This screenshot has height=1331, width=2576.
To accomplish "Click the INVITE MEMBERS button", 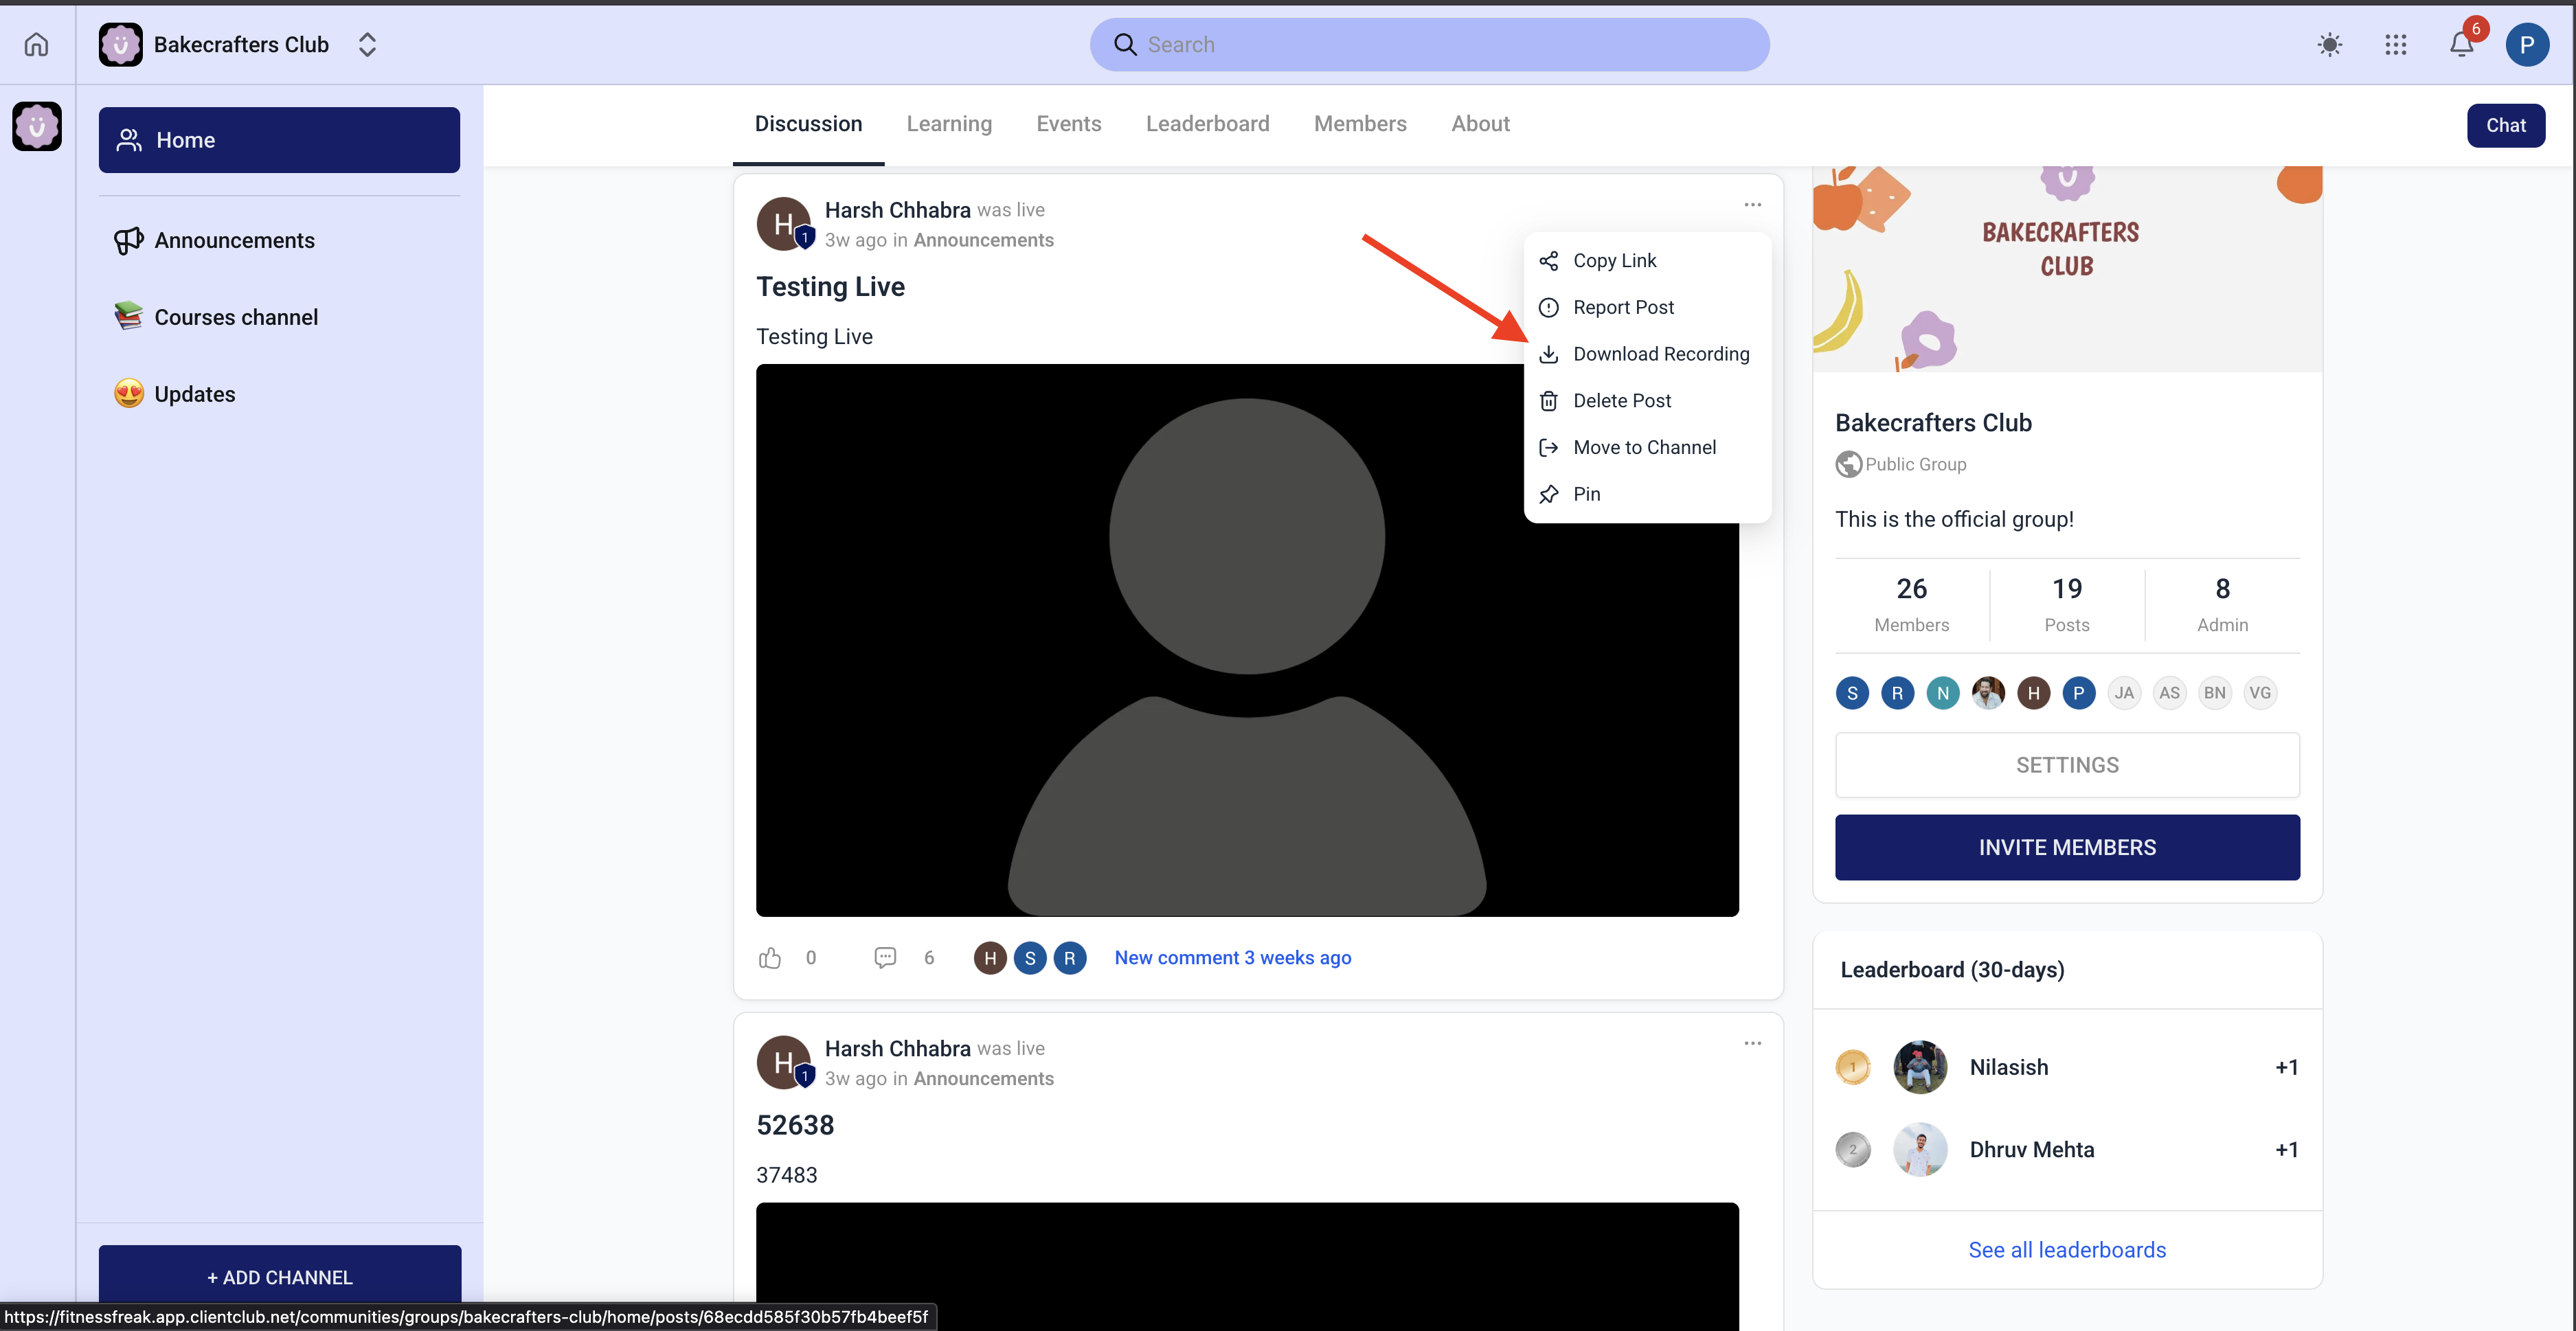I will click(x=2066, y=847).
